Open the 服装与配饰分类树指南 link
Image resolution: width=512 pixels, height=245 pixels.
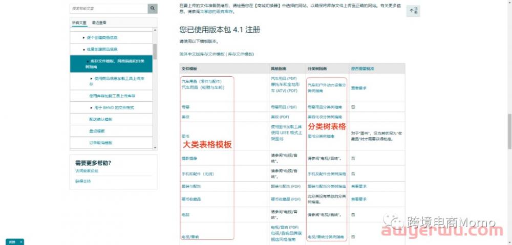pos(327,186)
